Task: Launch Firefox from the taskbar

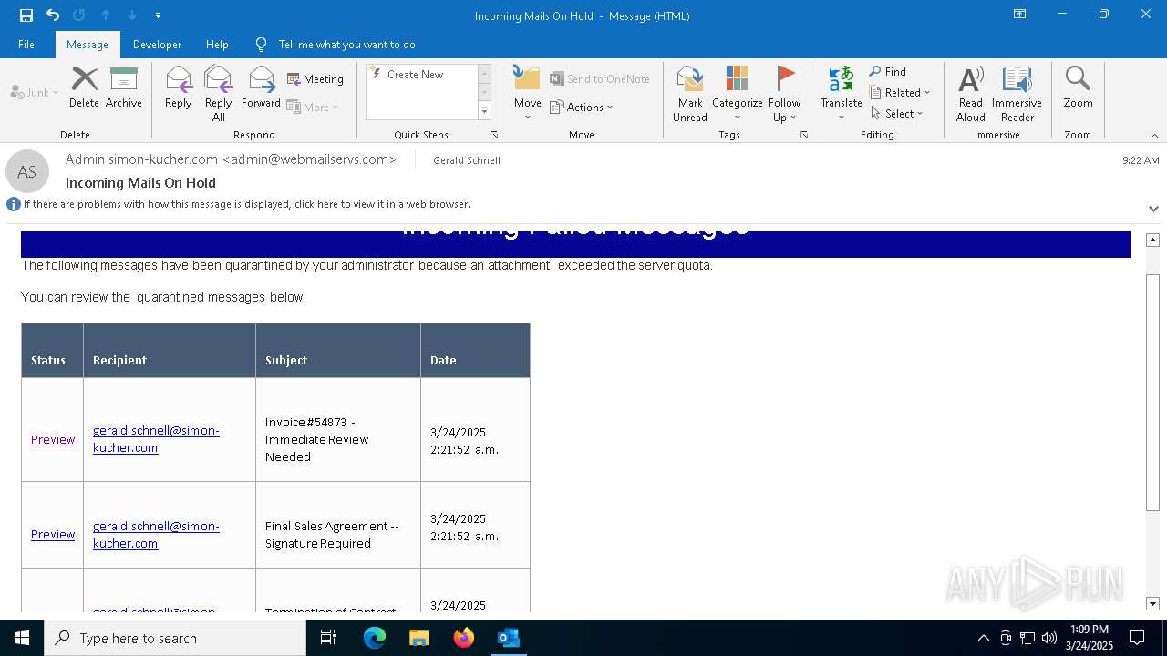Action: pos(464,638)
